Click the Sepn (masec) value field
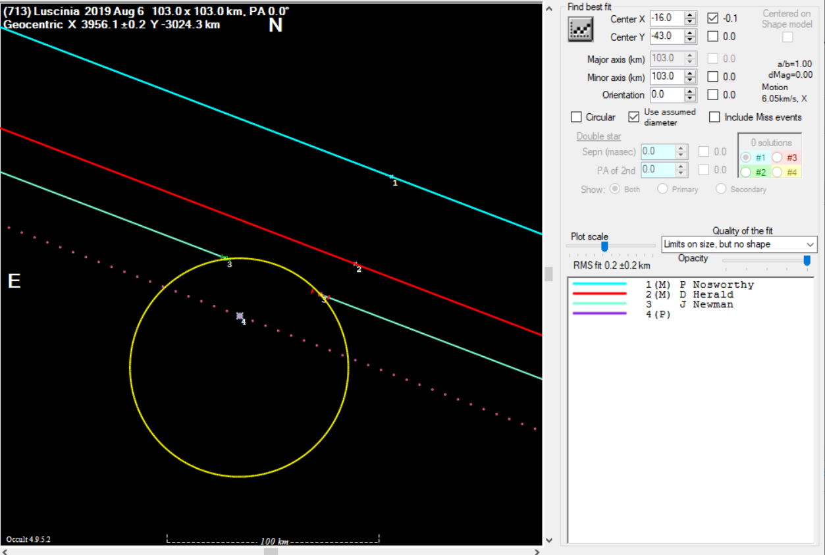 coord(658,151)
